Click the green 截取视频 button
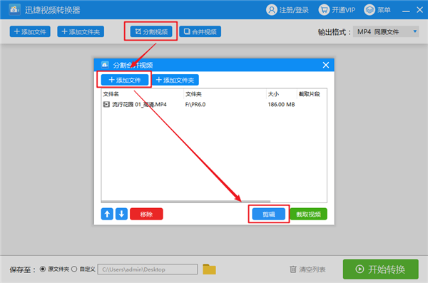428x283 pixels. click(x=308, y=215)
